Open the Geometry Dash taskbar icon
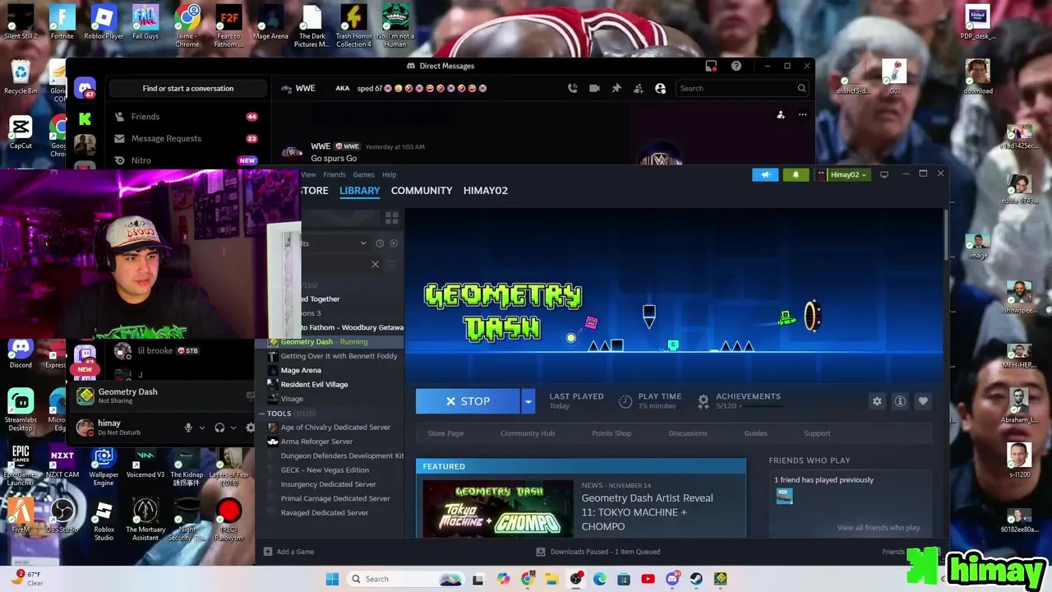 point(720,579)
